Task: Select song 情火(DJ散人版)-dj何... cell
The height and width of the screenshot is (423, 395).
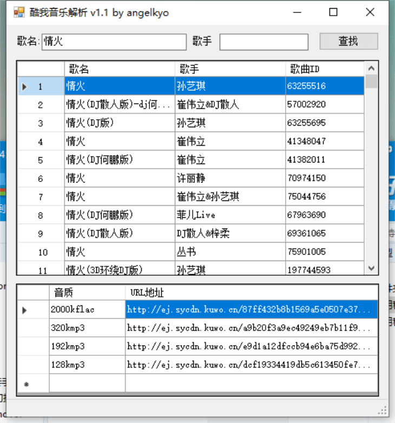Action: click(x=120, y=105)
